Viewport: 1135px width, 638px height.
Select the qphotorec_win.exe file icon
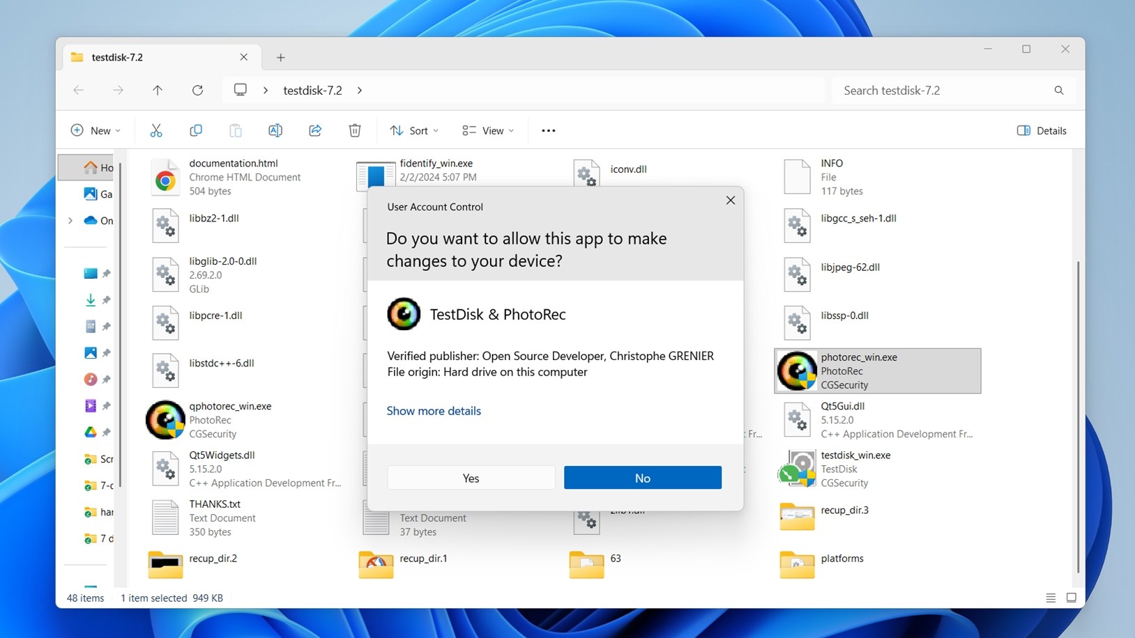click(x=165, y=420)
